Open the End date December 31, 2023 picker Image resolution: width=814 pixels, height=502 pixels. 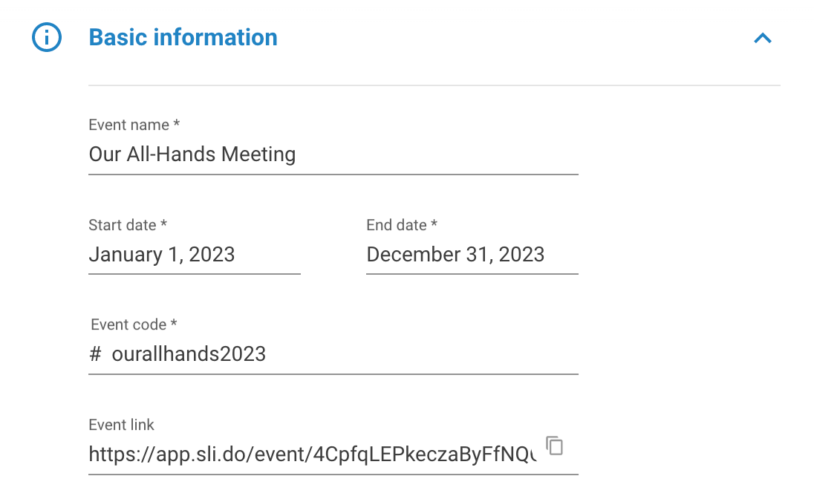[472, 255]
